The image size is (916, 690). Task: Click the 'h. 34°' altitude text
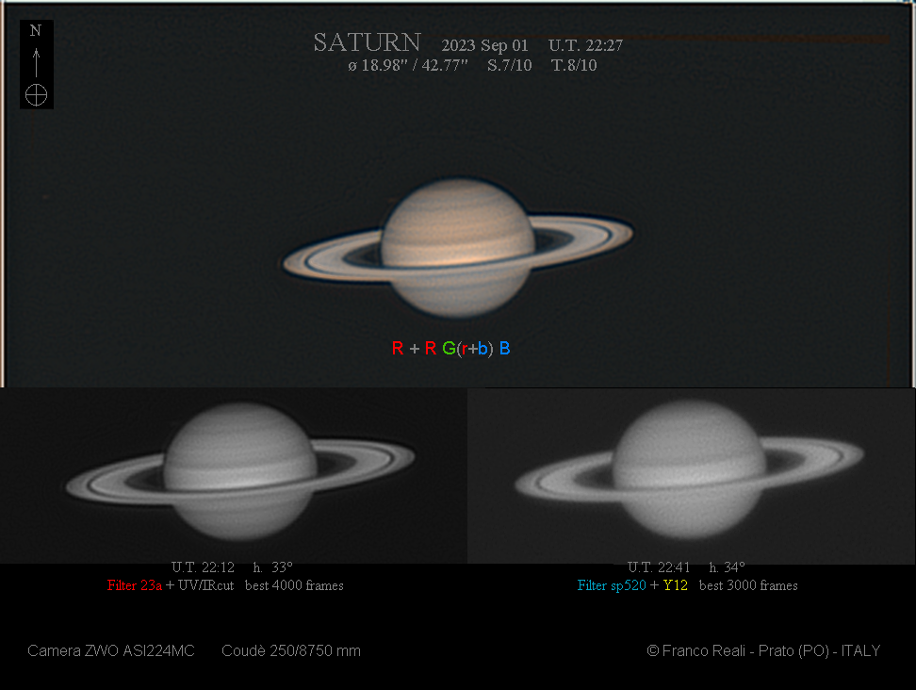(727, 567)
